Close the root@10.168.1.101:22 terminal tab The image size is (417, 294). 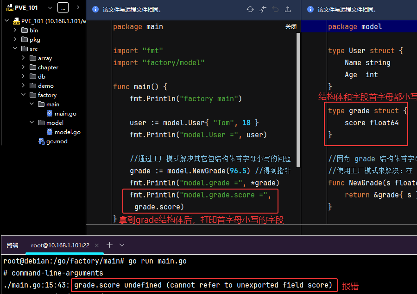[x=96, y=245]
